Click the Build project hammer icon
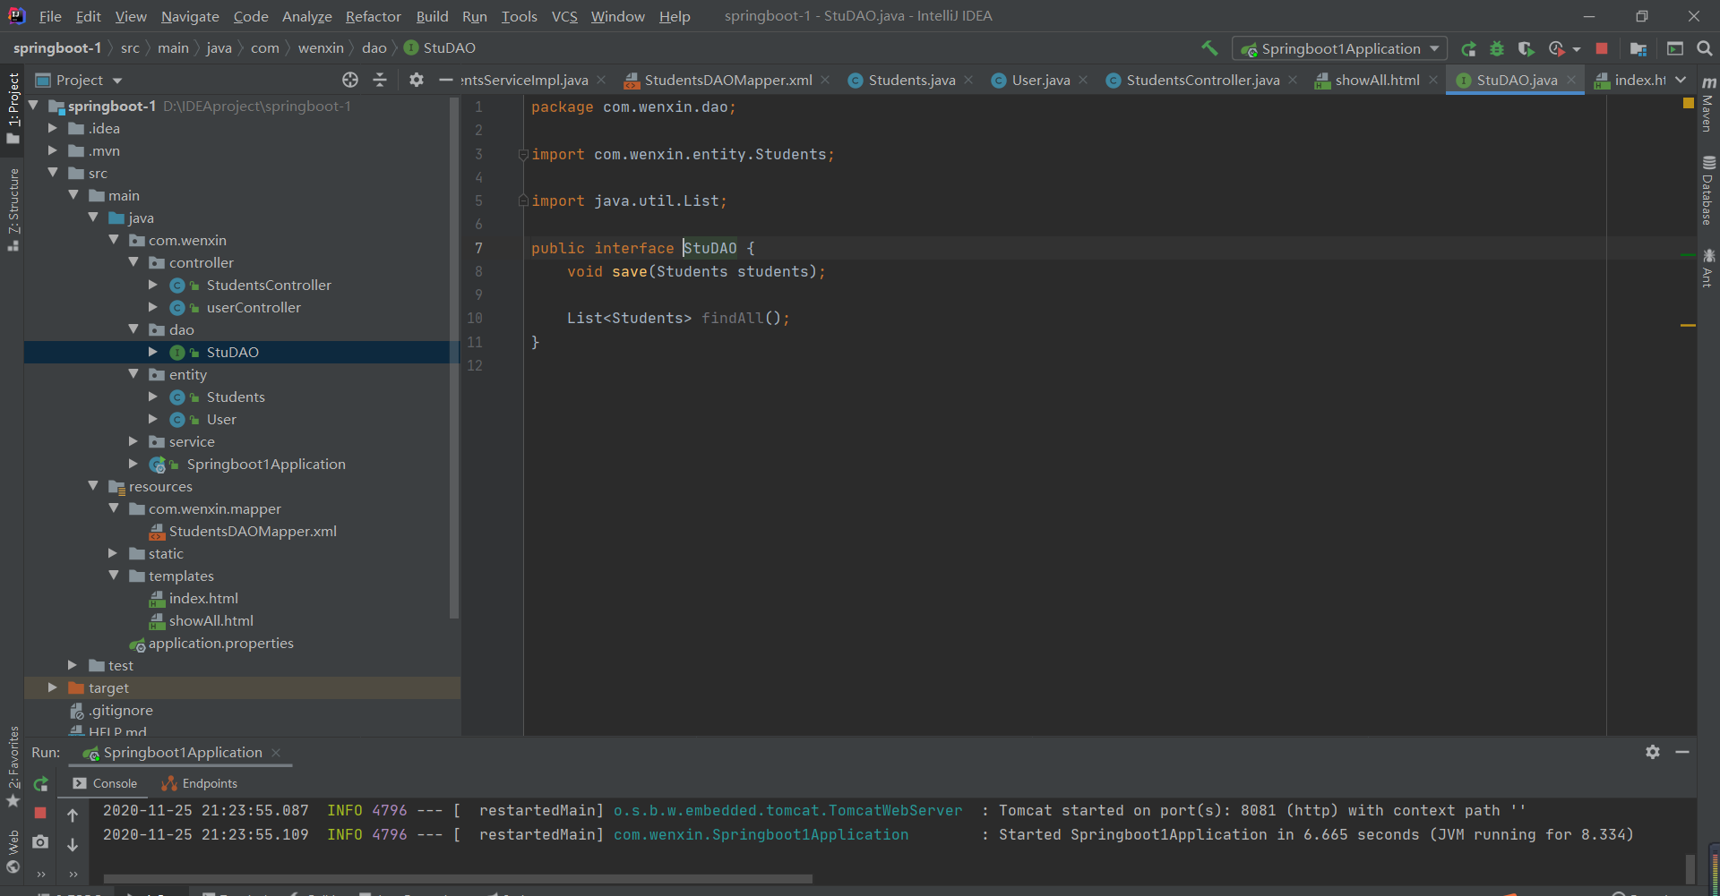The width and height of the screenshot is (1720, 896). point(1209,48)
